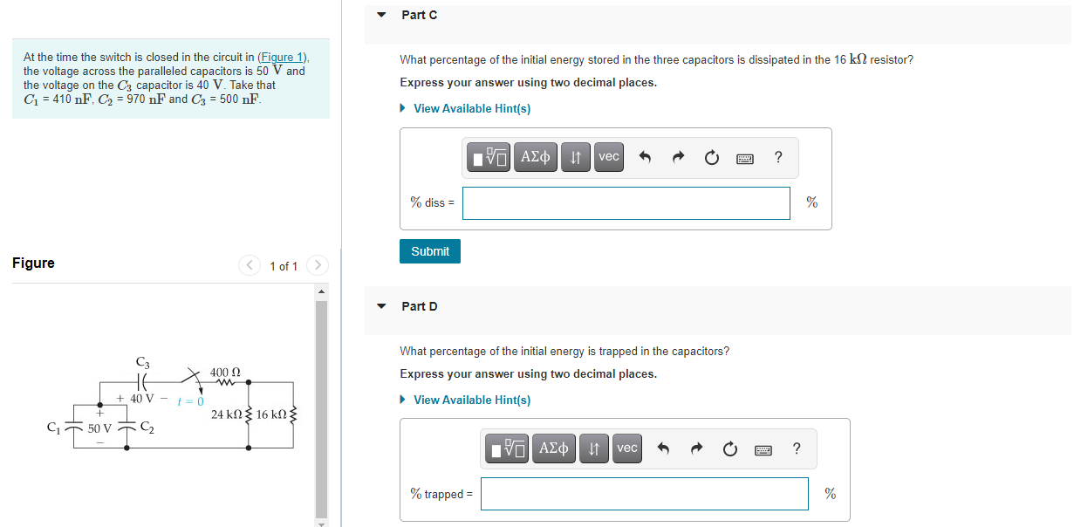Open Greek symbols menu in Part D toolbar
This screenshot has height=527, width=1074.
coord(554,448)
